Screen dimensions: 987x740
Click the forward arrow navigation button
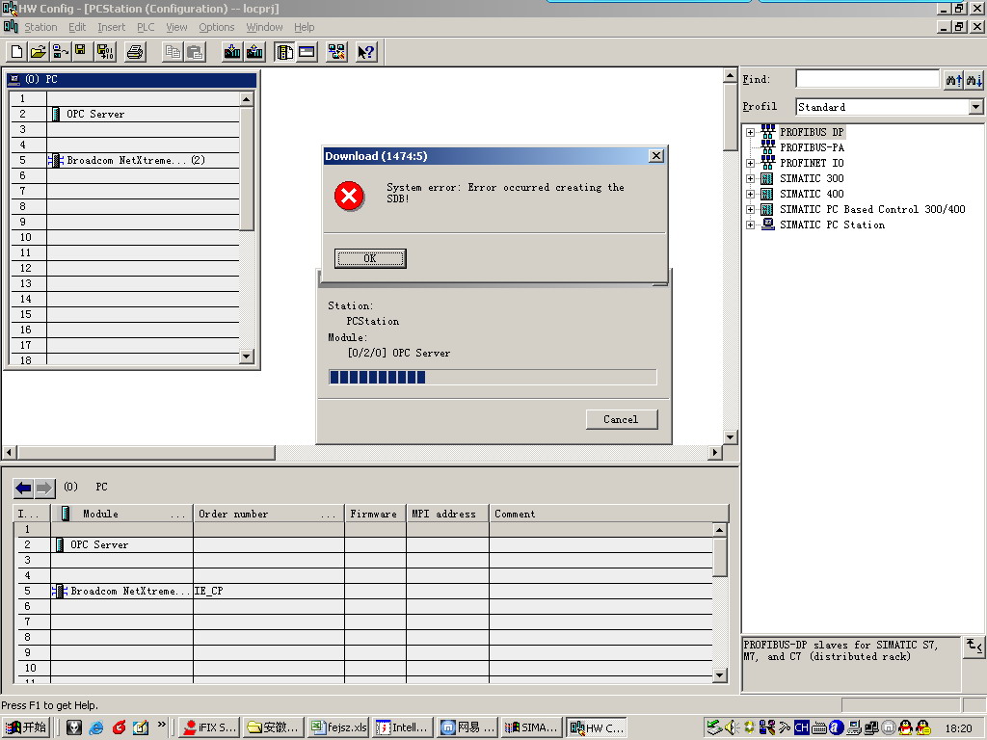coord(44,488)
